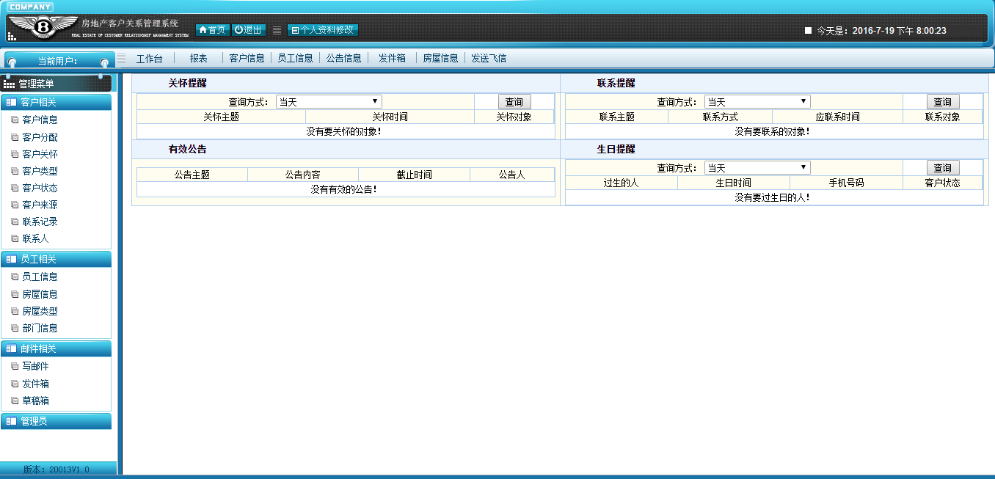
Task: Open 写邮件 in sidebar
Action: pyautogui.click(x=35, y=366)
